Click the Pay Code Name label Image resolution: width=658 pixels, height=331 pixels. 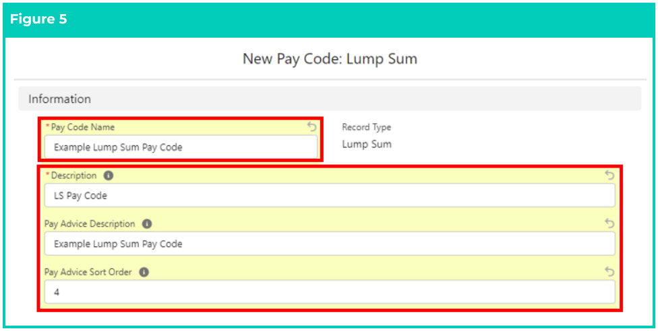pyautogui.click(x=83, y=127)
